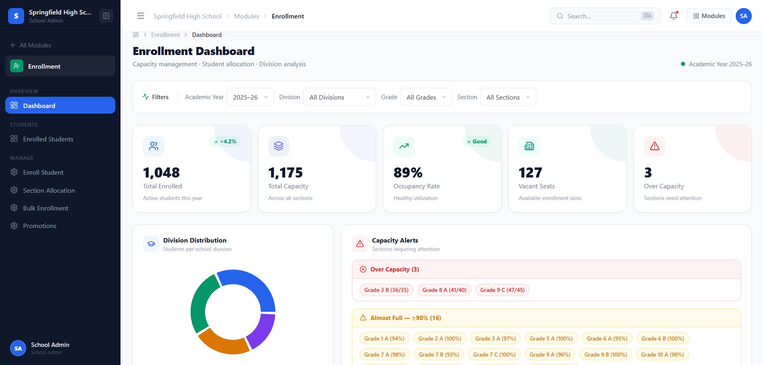Click Springfield High School breadcrumb link

tap(187, 16)
